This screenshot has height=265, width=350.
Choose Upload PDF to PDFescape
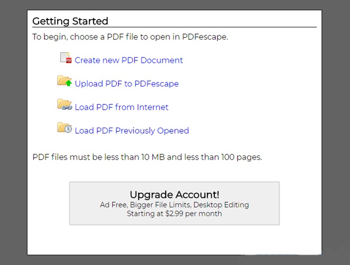pyautogui.click(x=127, y=84)
